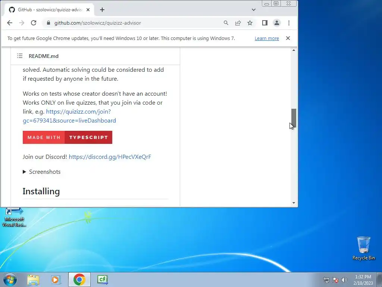Click the taskbar clock and date
The width and height of the screenshot is (382, 287).
(x=363, y=280)
